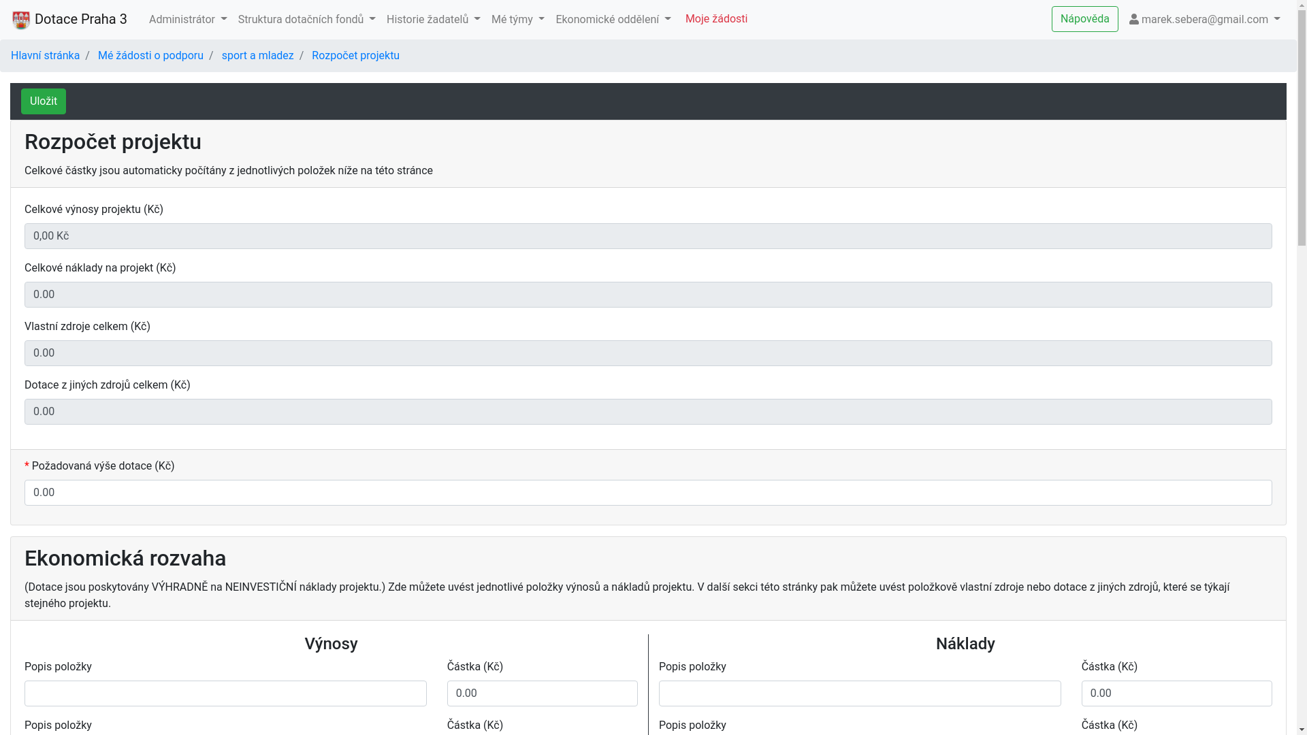Open the Administrátor dropdown menu
This screenshot has height=735, width=1307.
click(188, 20)
